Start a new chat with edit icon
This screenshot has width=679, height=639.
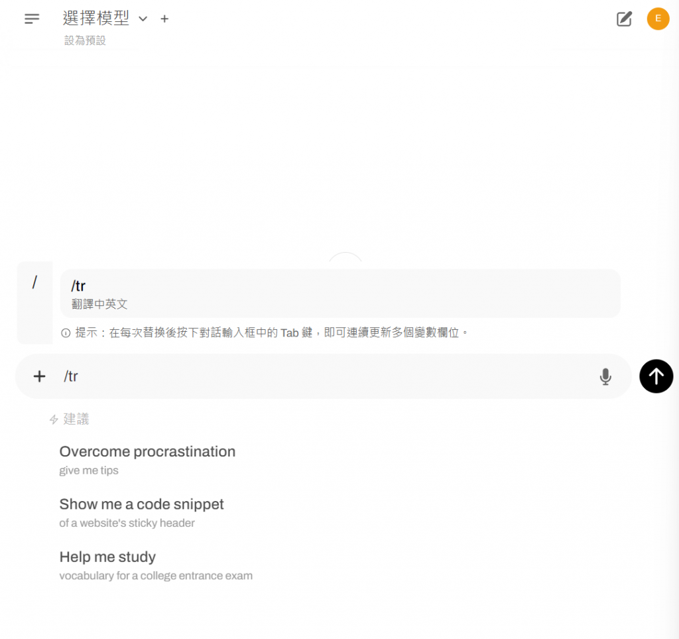[624, 19]
